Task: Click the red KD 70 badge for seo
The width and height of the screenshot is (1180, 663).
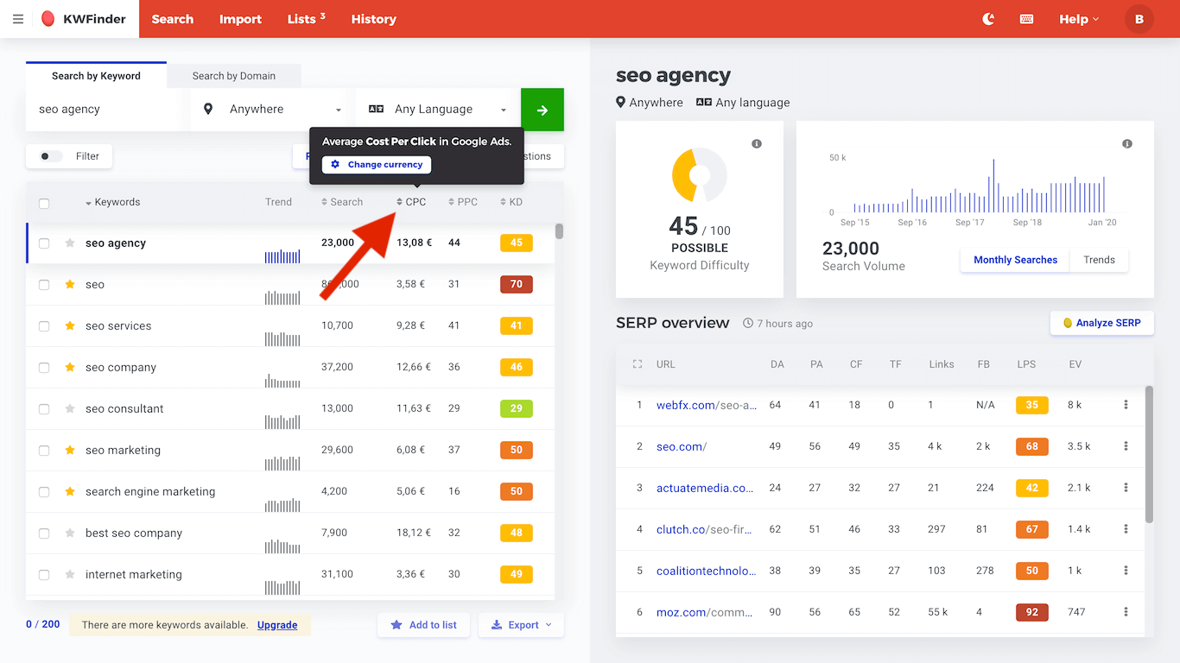Action: coord(517,284)
